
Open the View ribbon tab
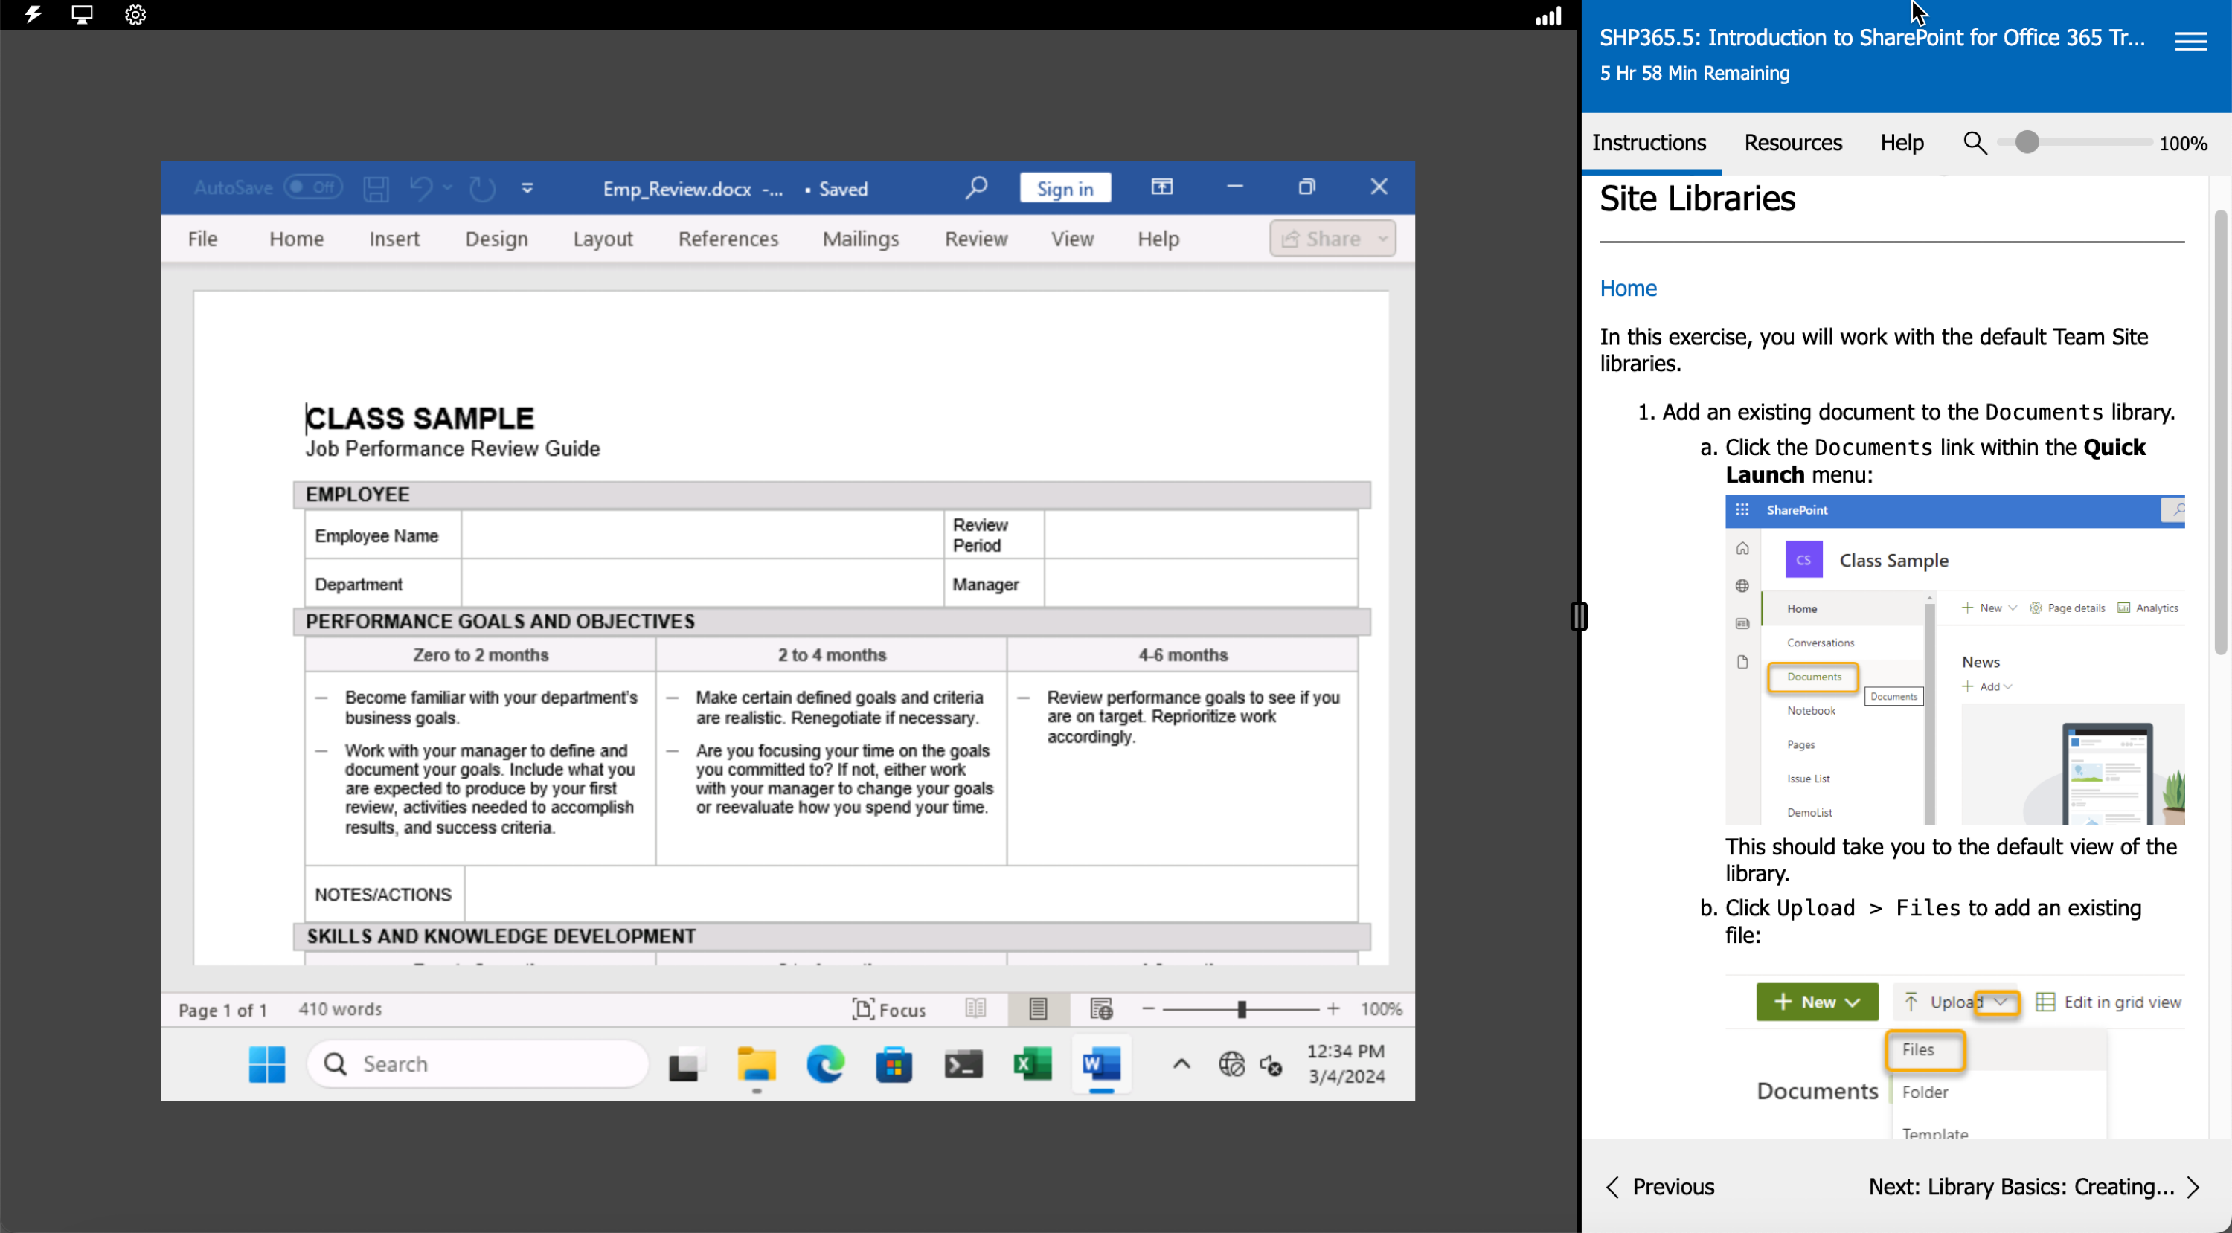1072,239
